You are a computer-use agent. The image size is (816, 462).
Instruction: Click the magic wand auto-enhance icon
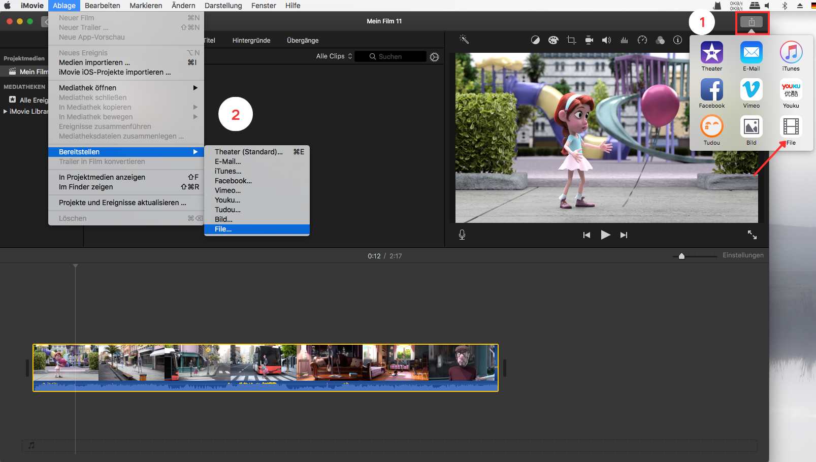(464, 40)
